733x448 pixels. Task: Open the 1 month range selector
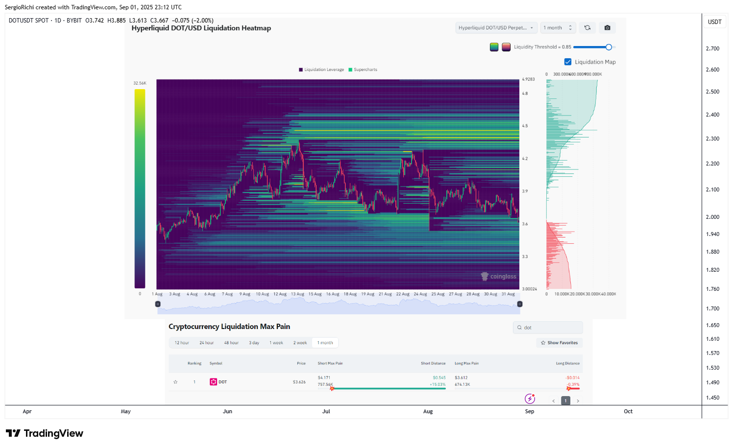(558, 28)
